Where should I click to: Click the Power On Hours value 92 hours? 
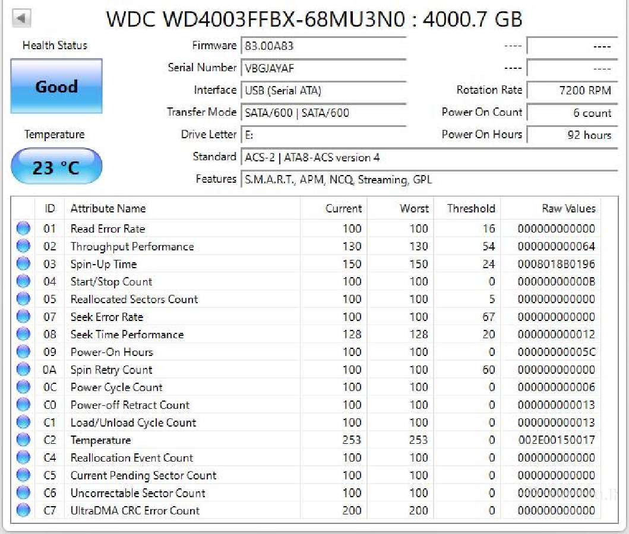[x=572, y=135]
